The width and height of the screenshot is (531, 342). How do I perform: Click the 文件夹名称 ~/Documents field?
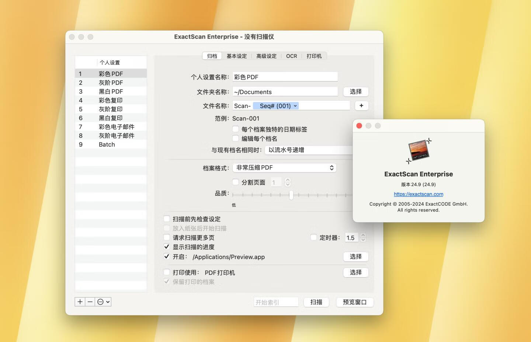[x=285, y=92]
